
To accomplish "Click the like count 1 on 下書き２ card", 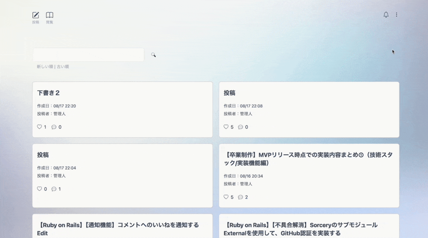I will [x=45, y=127].
